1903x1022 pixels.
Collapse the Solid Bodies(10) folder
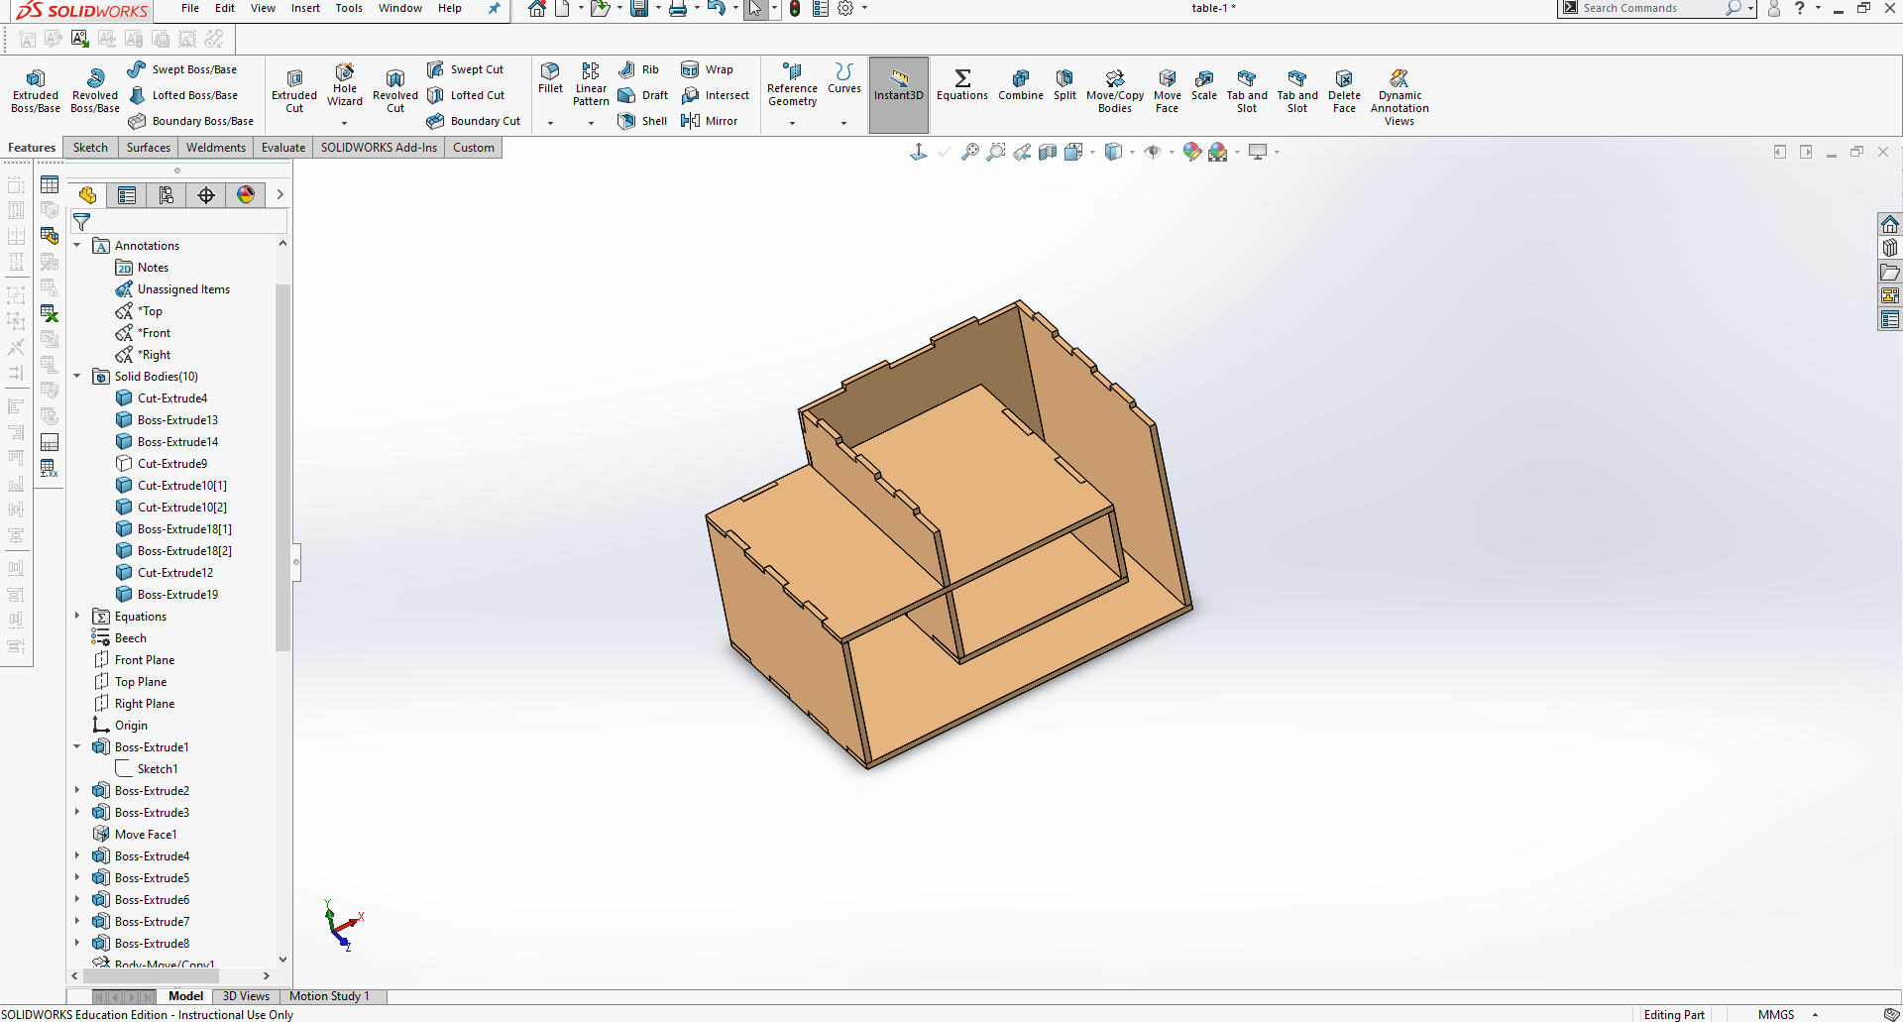(77, 376)
